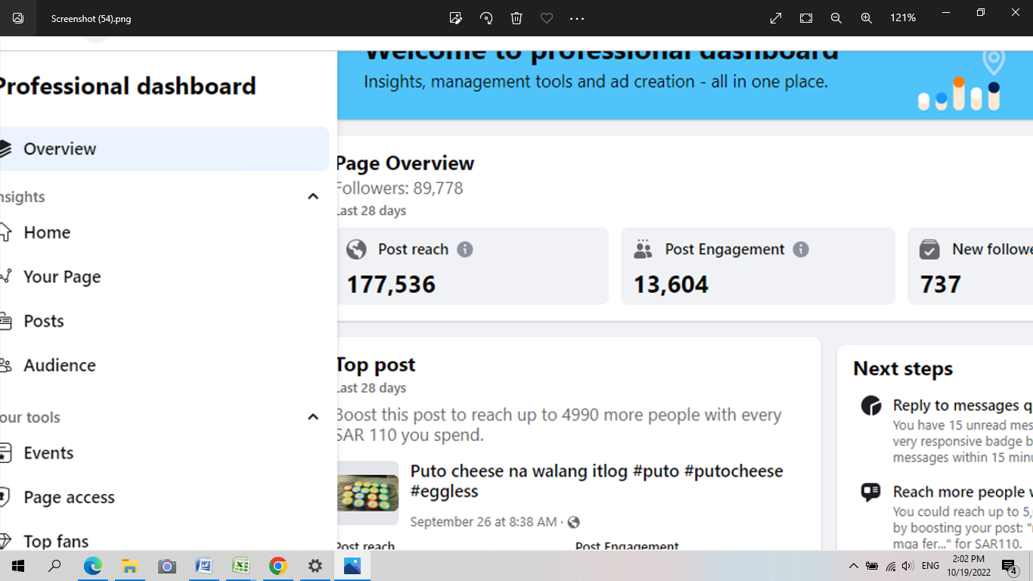Click the Photos app icon beside file name

point(18,18)
